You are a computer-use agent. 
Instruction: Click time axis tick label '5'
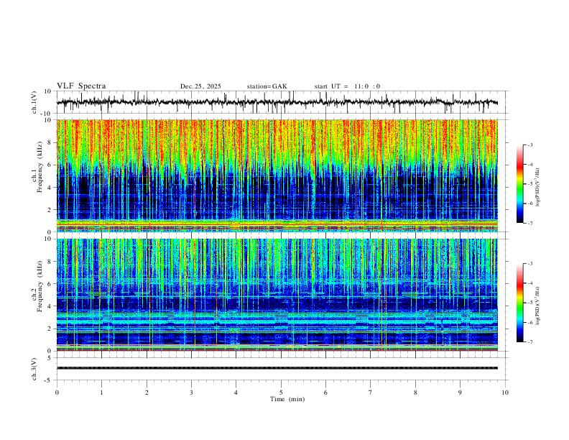click(x=281, y=393)
